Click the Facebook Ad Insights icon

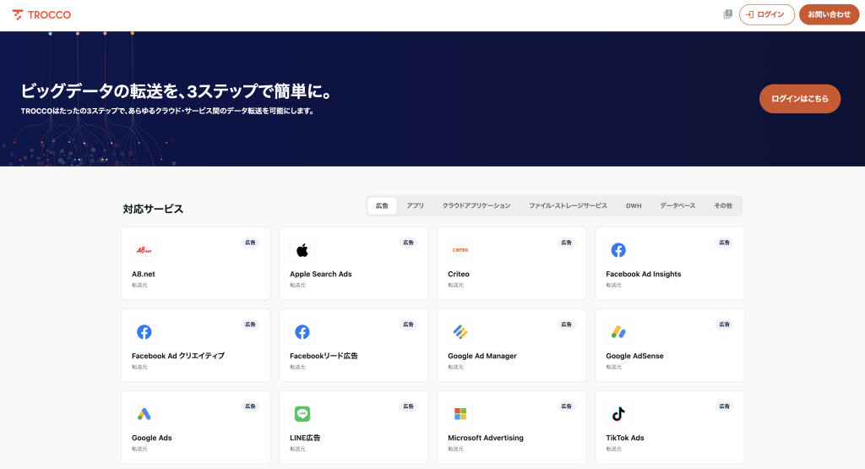click(x=618, y=250)
